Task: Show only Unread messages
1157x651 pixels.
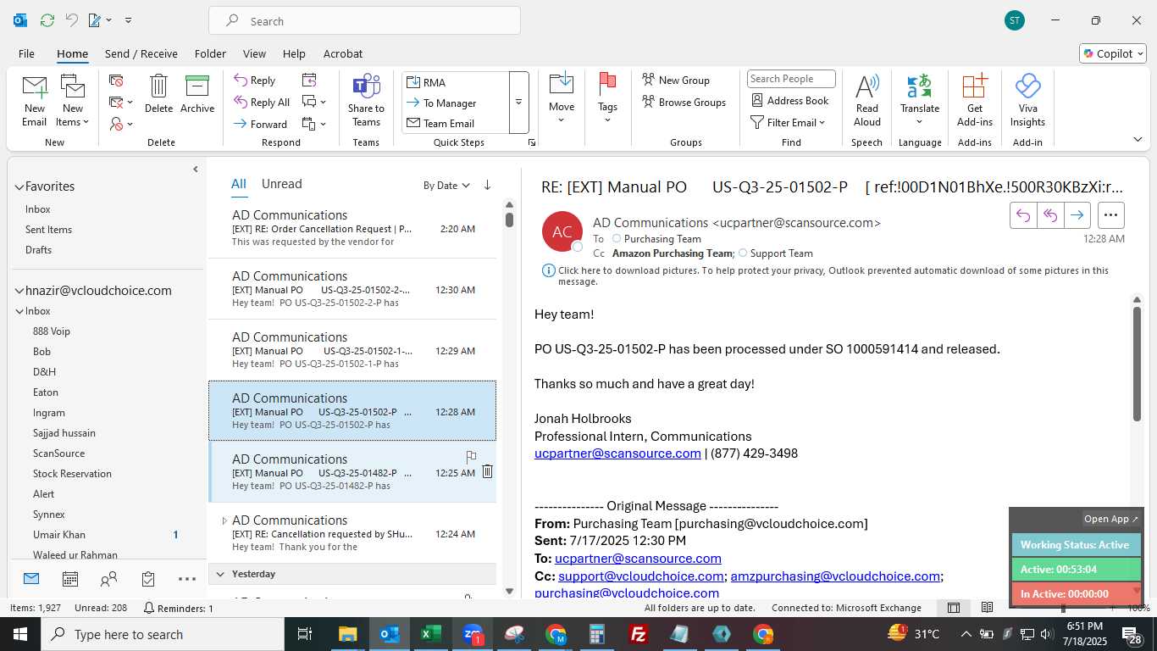Action: point(281,184)
